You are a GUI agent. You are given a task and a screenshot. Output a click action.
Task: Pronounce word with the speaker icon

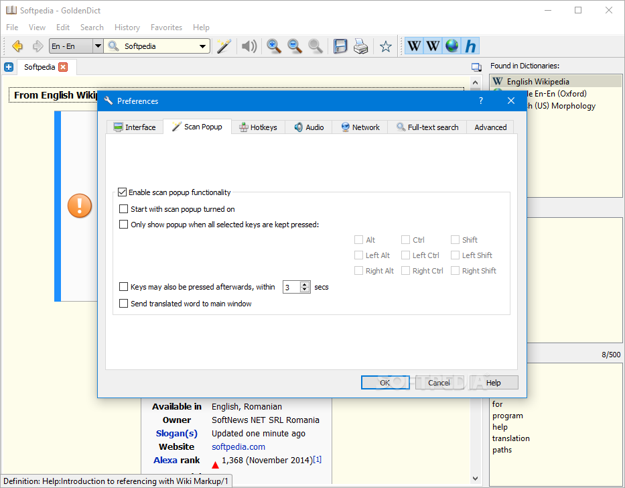(x=249, y=46)
